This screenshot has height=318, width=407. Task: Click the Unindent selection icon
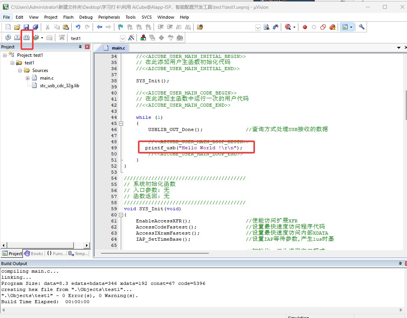[x=170, y=27]
